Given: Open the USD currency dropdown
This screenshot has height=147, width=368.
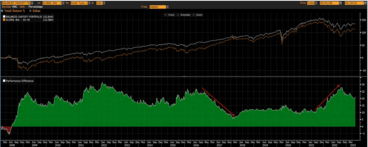Looking at the screenshot, I should (104, 3).
